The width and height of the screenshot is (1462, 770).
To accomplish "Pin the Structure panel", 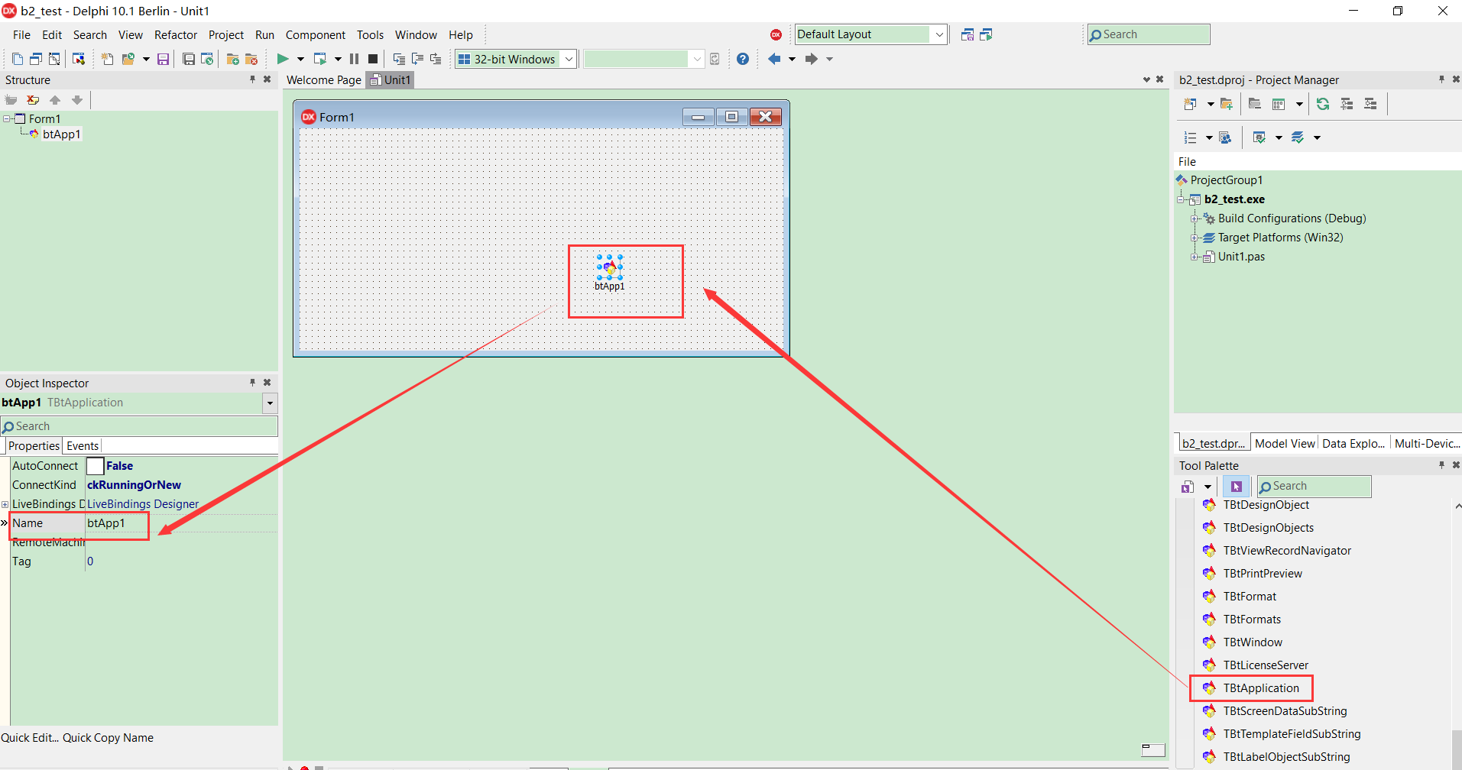I will [x=251, y=79].
